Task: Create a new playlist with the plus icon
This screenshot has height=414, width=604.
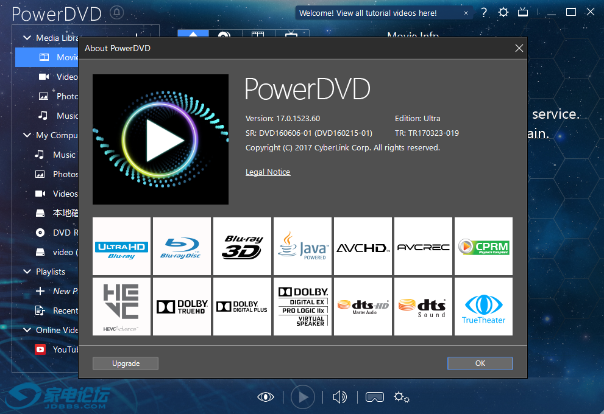Action: [40, 291]
